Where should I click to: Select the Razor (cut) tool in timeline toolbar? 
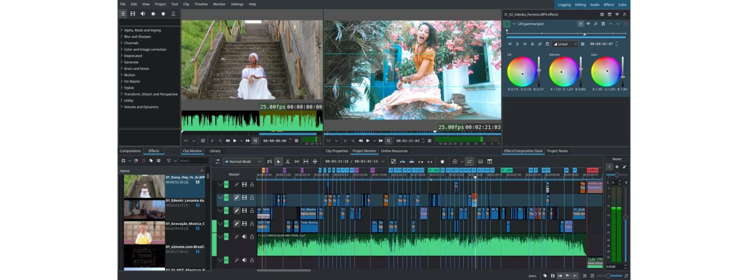pos(288,161)
